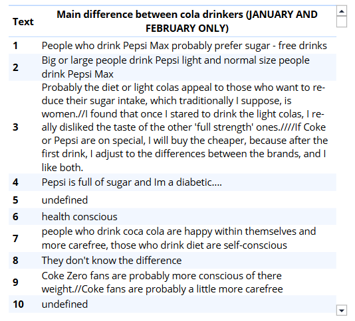
Task: Click the scrollbar up arrow
Action: 342,11
